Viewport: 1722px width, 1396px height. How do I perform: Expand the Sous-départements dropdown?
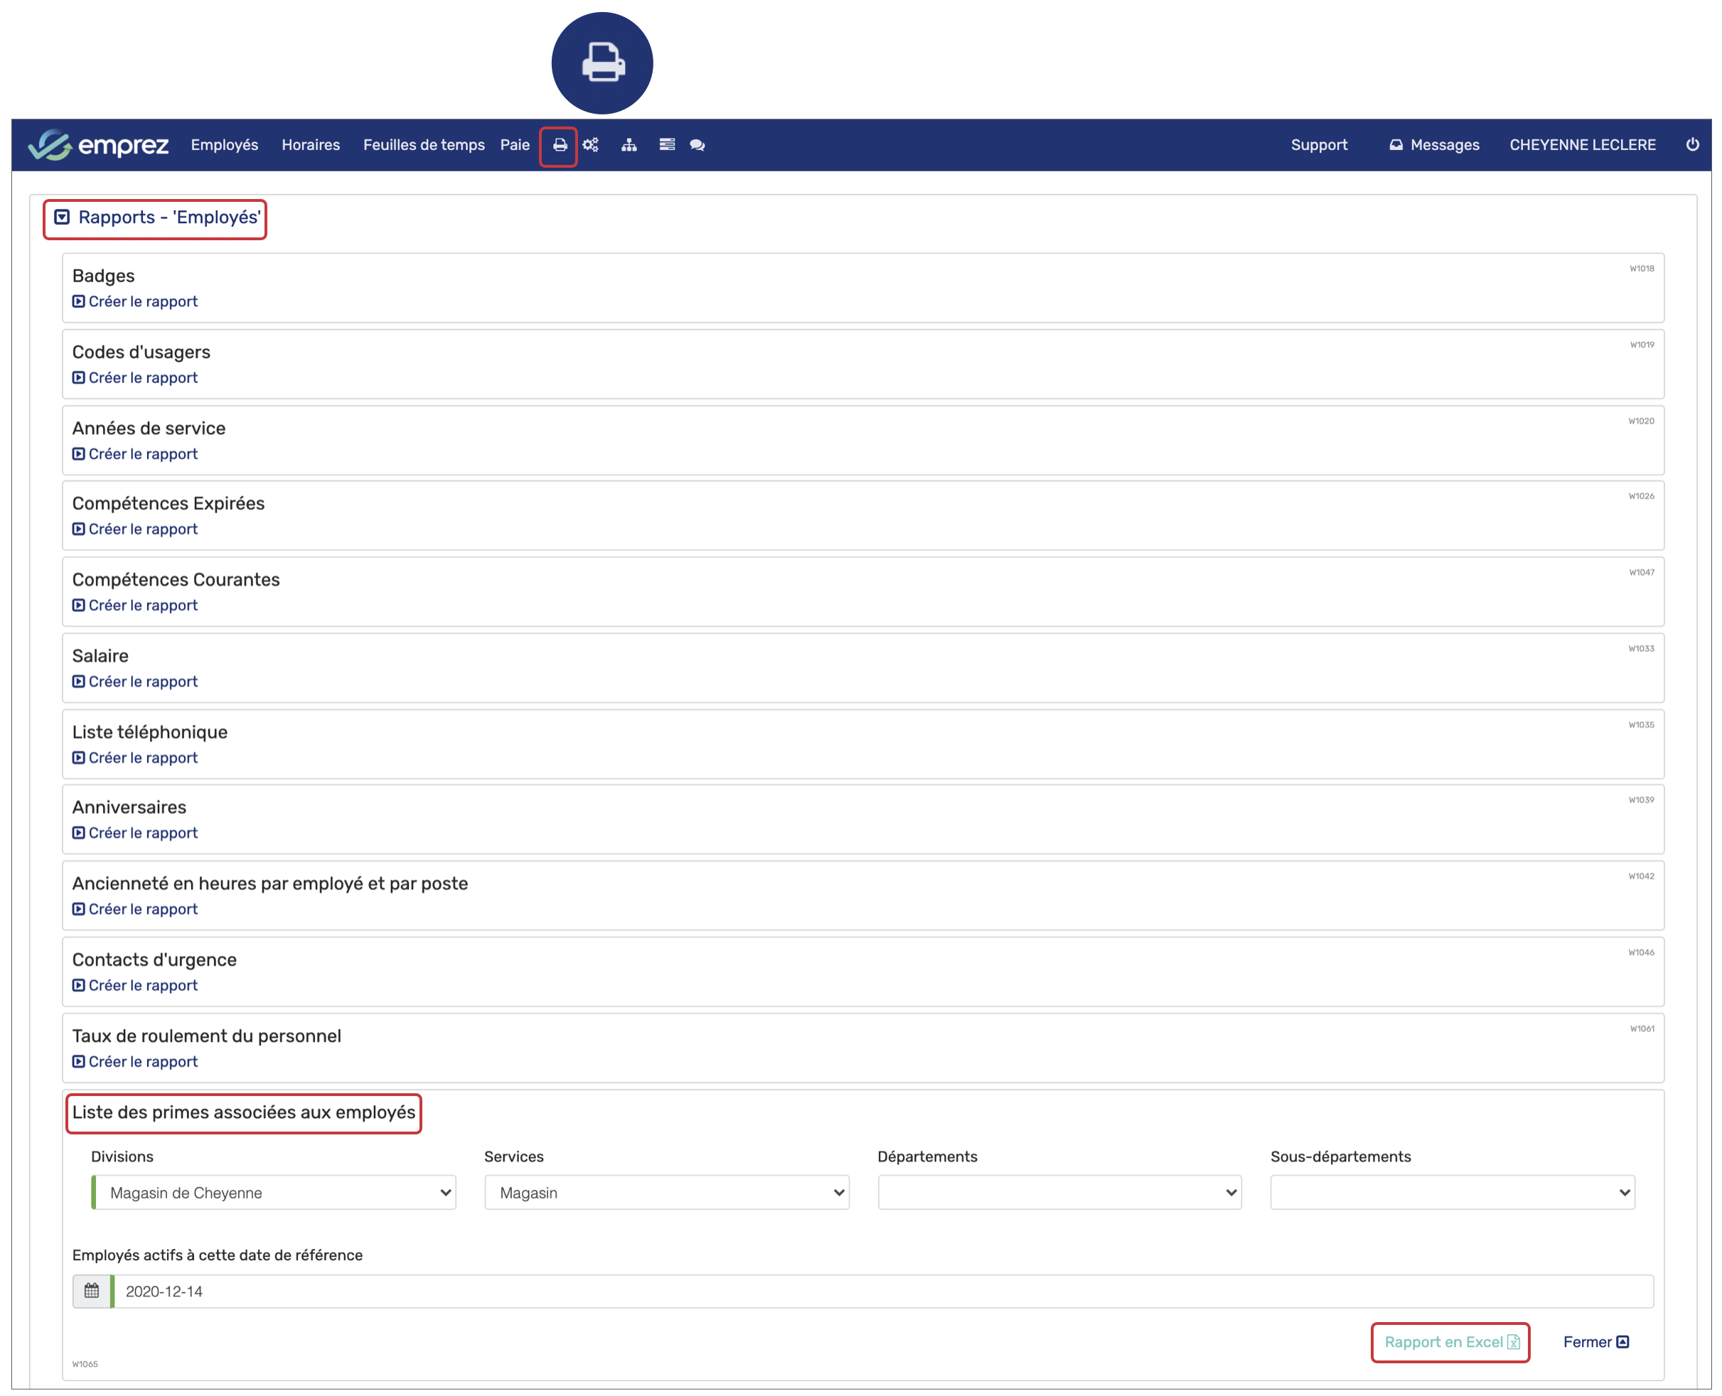[x=1452, y=1193]
